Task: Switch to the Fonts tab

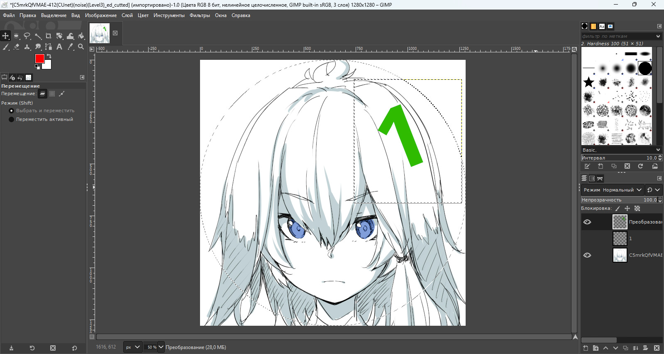Action: [602, 26]
